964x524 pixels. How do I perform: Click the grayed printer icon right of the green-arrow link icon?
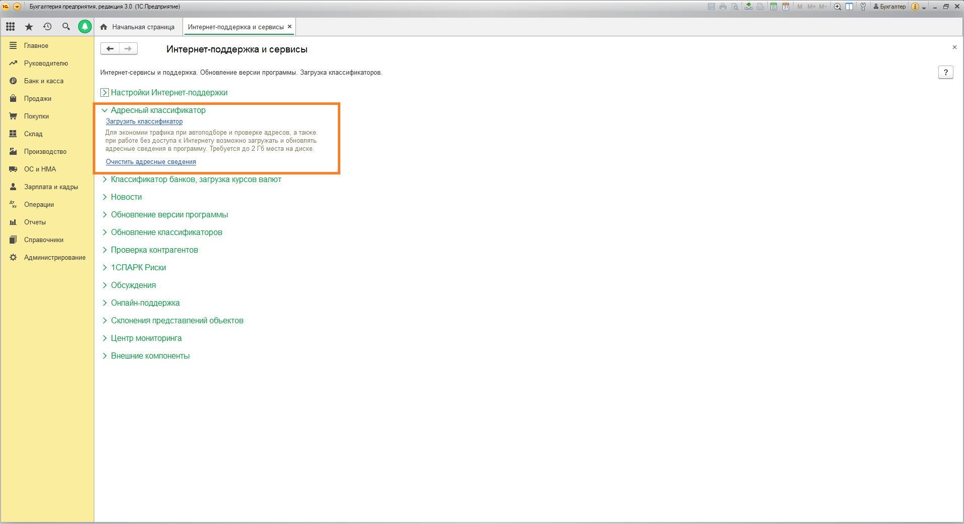(x=760, y=7)
